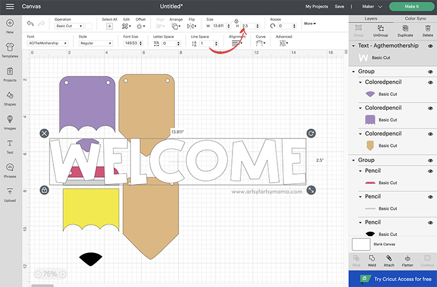Click the Select All icon
The height and width of the screenshot is (287, 437).
click(x=109, y=26)
